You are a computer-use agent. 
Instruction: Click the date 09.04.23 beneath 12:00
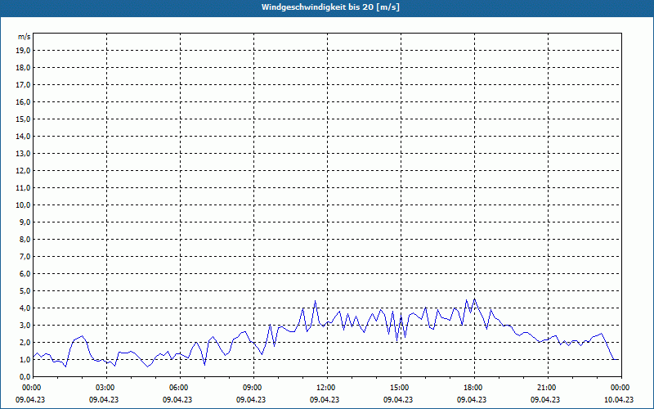tap(326, 400)
